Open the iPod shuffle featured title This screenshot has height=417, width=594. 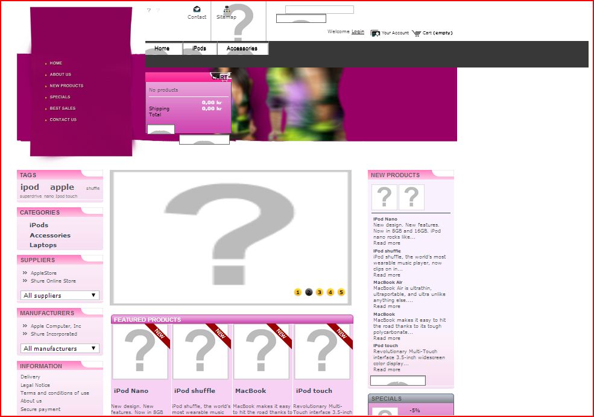195,391
